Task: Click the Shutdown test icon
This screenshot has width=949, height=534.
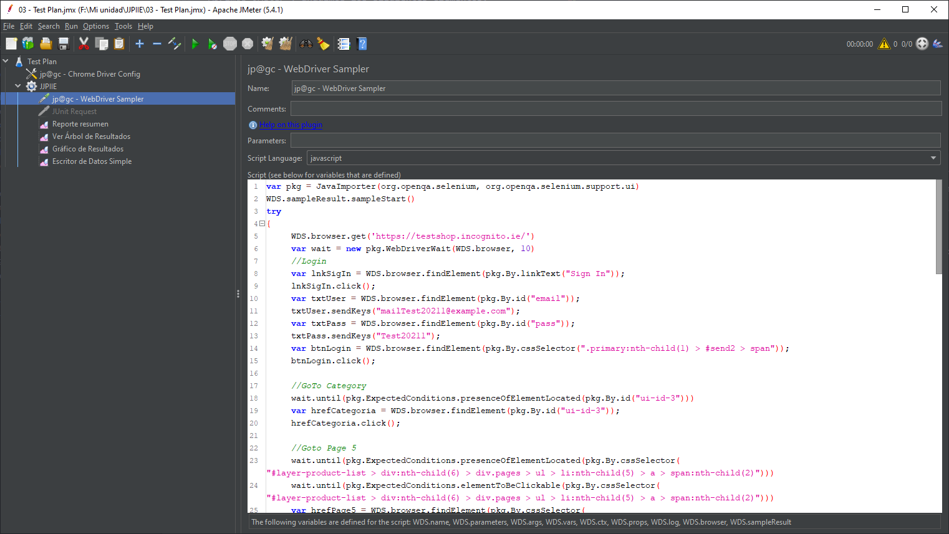Action: point(248,44)
